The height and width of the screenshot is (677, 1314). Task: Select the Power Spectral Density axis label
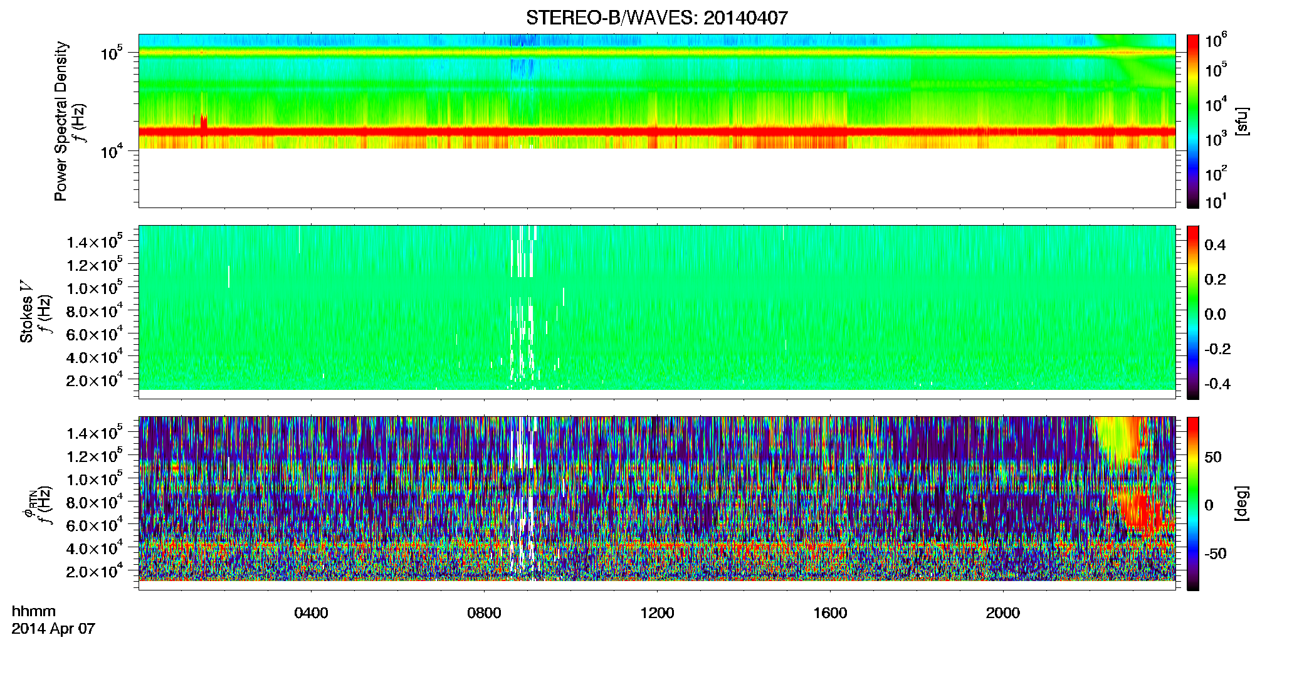60,121
